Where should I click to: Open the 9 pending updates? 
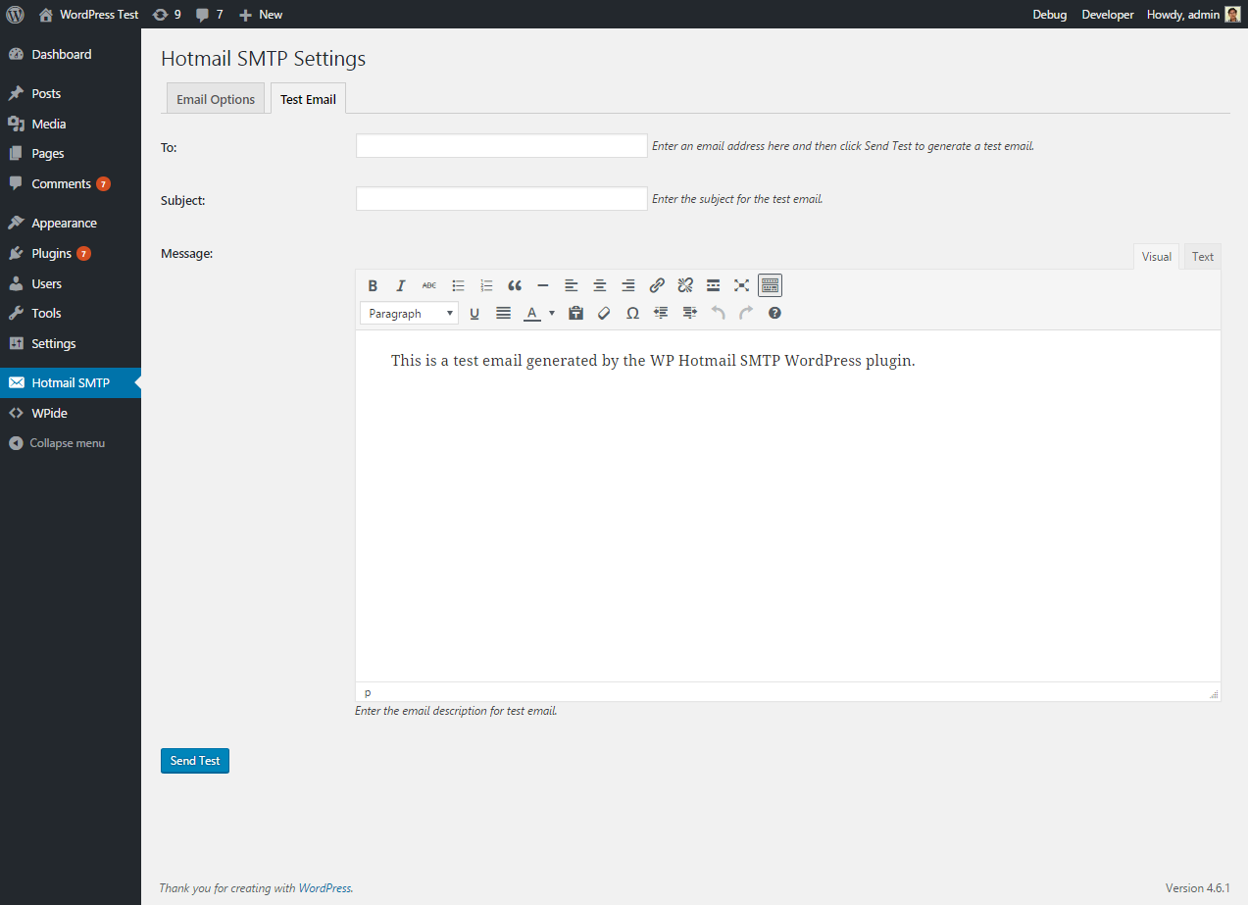click(167, 14)
